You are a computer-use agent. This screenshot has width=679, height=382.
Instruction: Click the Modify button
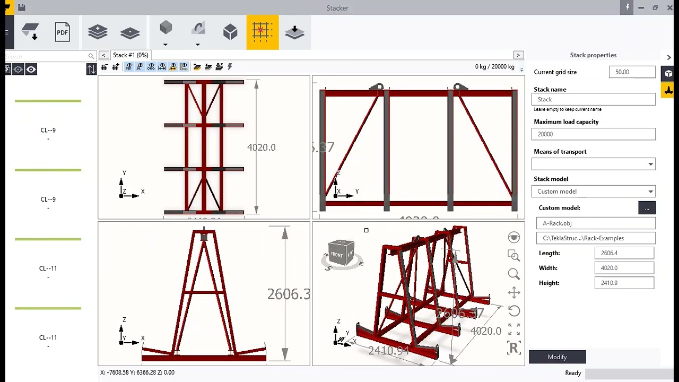[558, 357]
